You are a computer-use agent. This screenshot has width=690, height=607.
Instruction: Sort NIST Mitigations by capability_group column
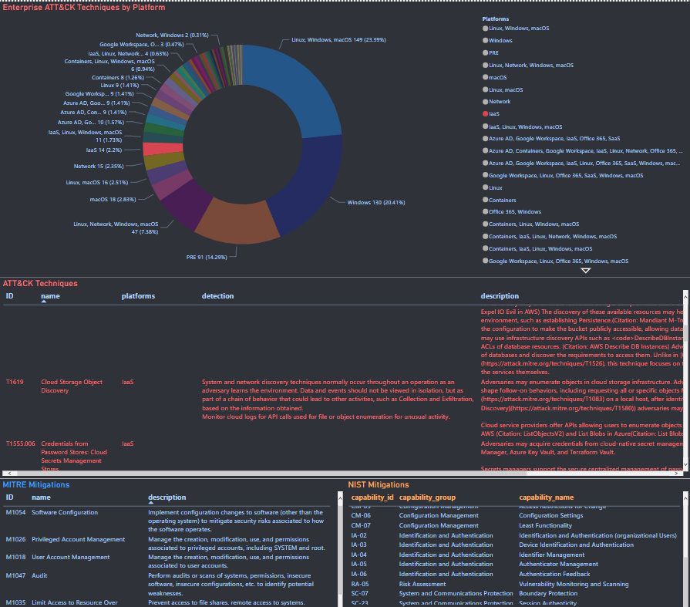pos(427,497)
